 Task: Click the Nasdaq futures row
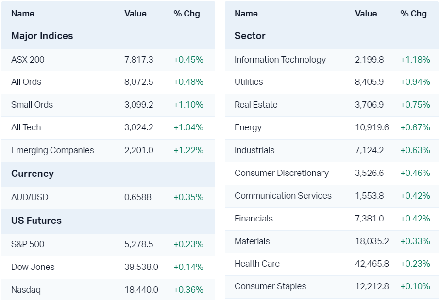[26, 290]
